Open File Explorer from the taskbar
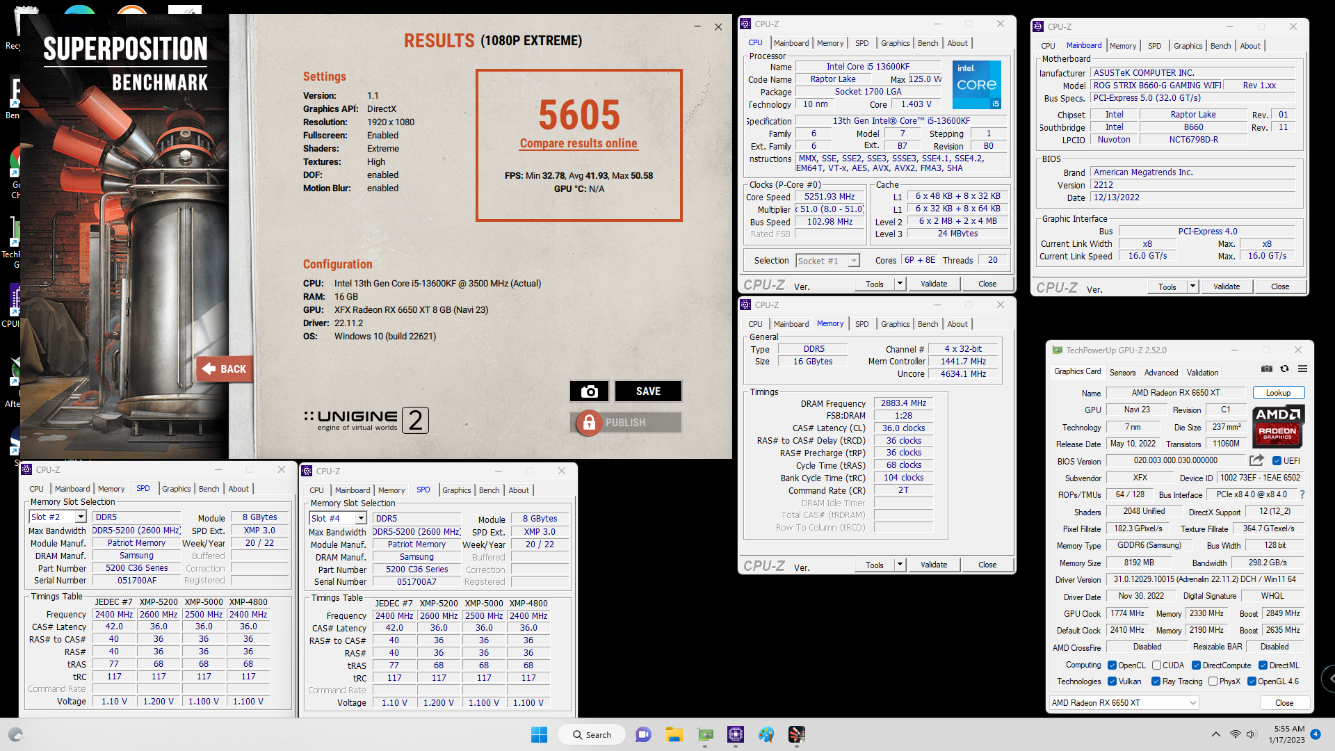1335x751 pixels. (x=674, y=734)
